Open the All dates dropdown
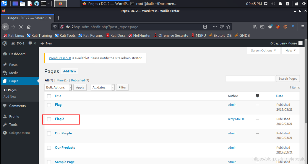Screen dimensions: 308x164 103,87
